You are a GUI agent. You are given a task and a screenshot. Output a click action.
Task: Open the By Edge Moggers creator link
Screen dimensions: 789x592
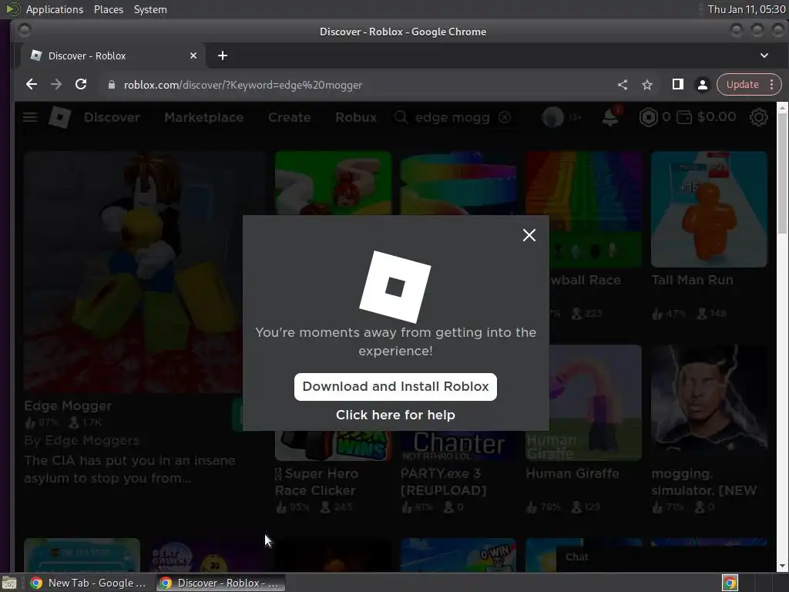[82, 440]
